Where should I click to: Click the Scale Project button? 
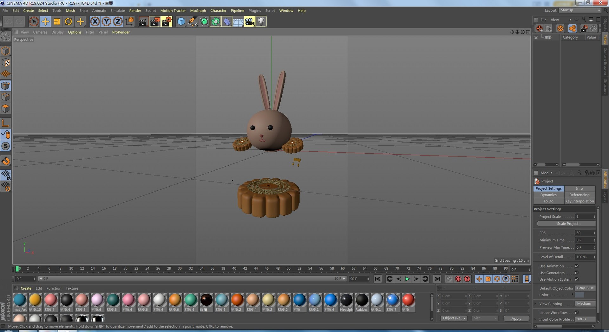566,224
